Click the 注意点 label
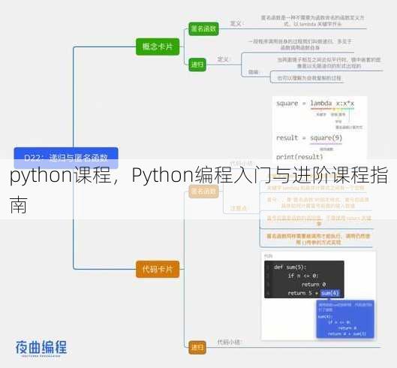Image resolution: width=397 pixels, height=368 pixels. point(239,208)
